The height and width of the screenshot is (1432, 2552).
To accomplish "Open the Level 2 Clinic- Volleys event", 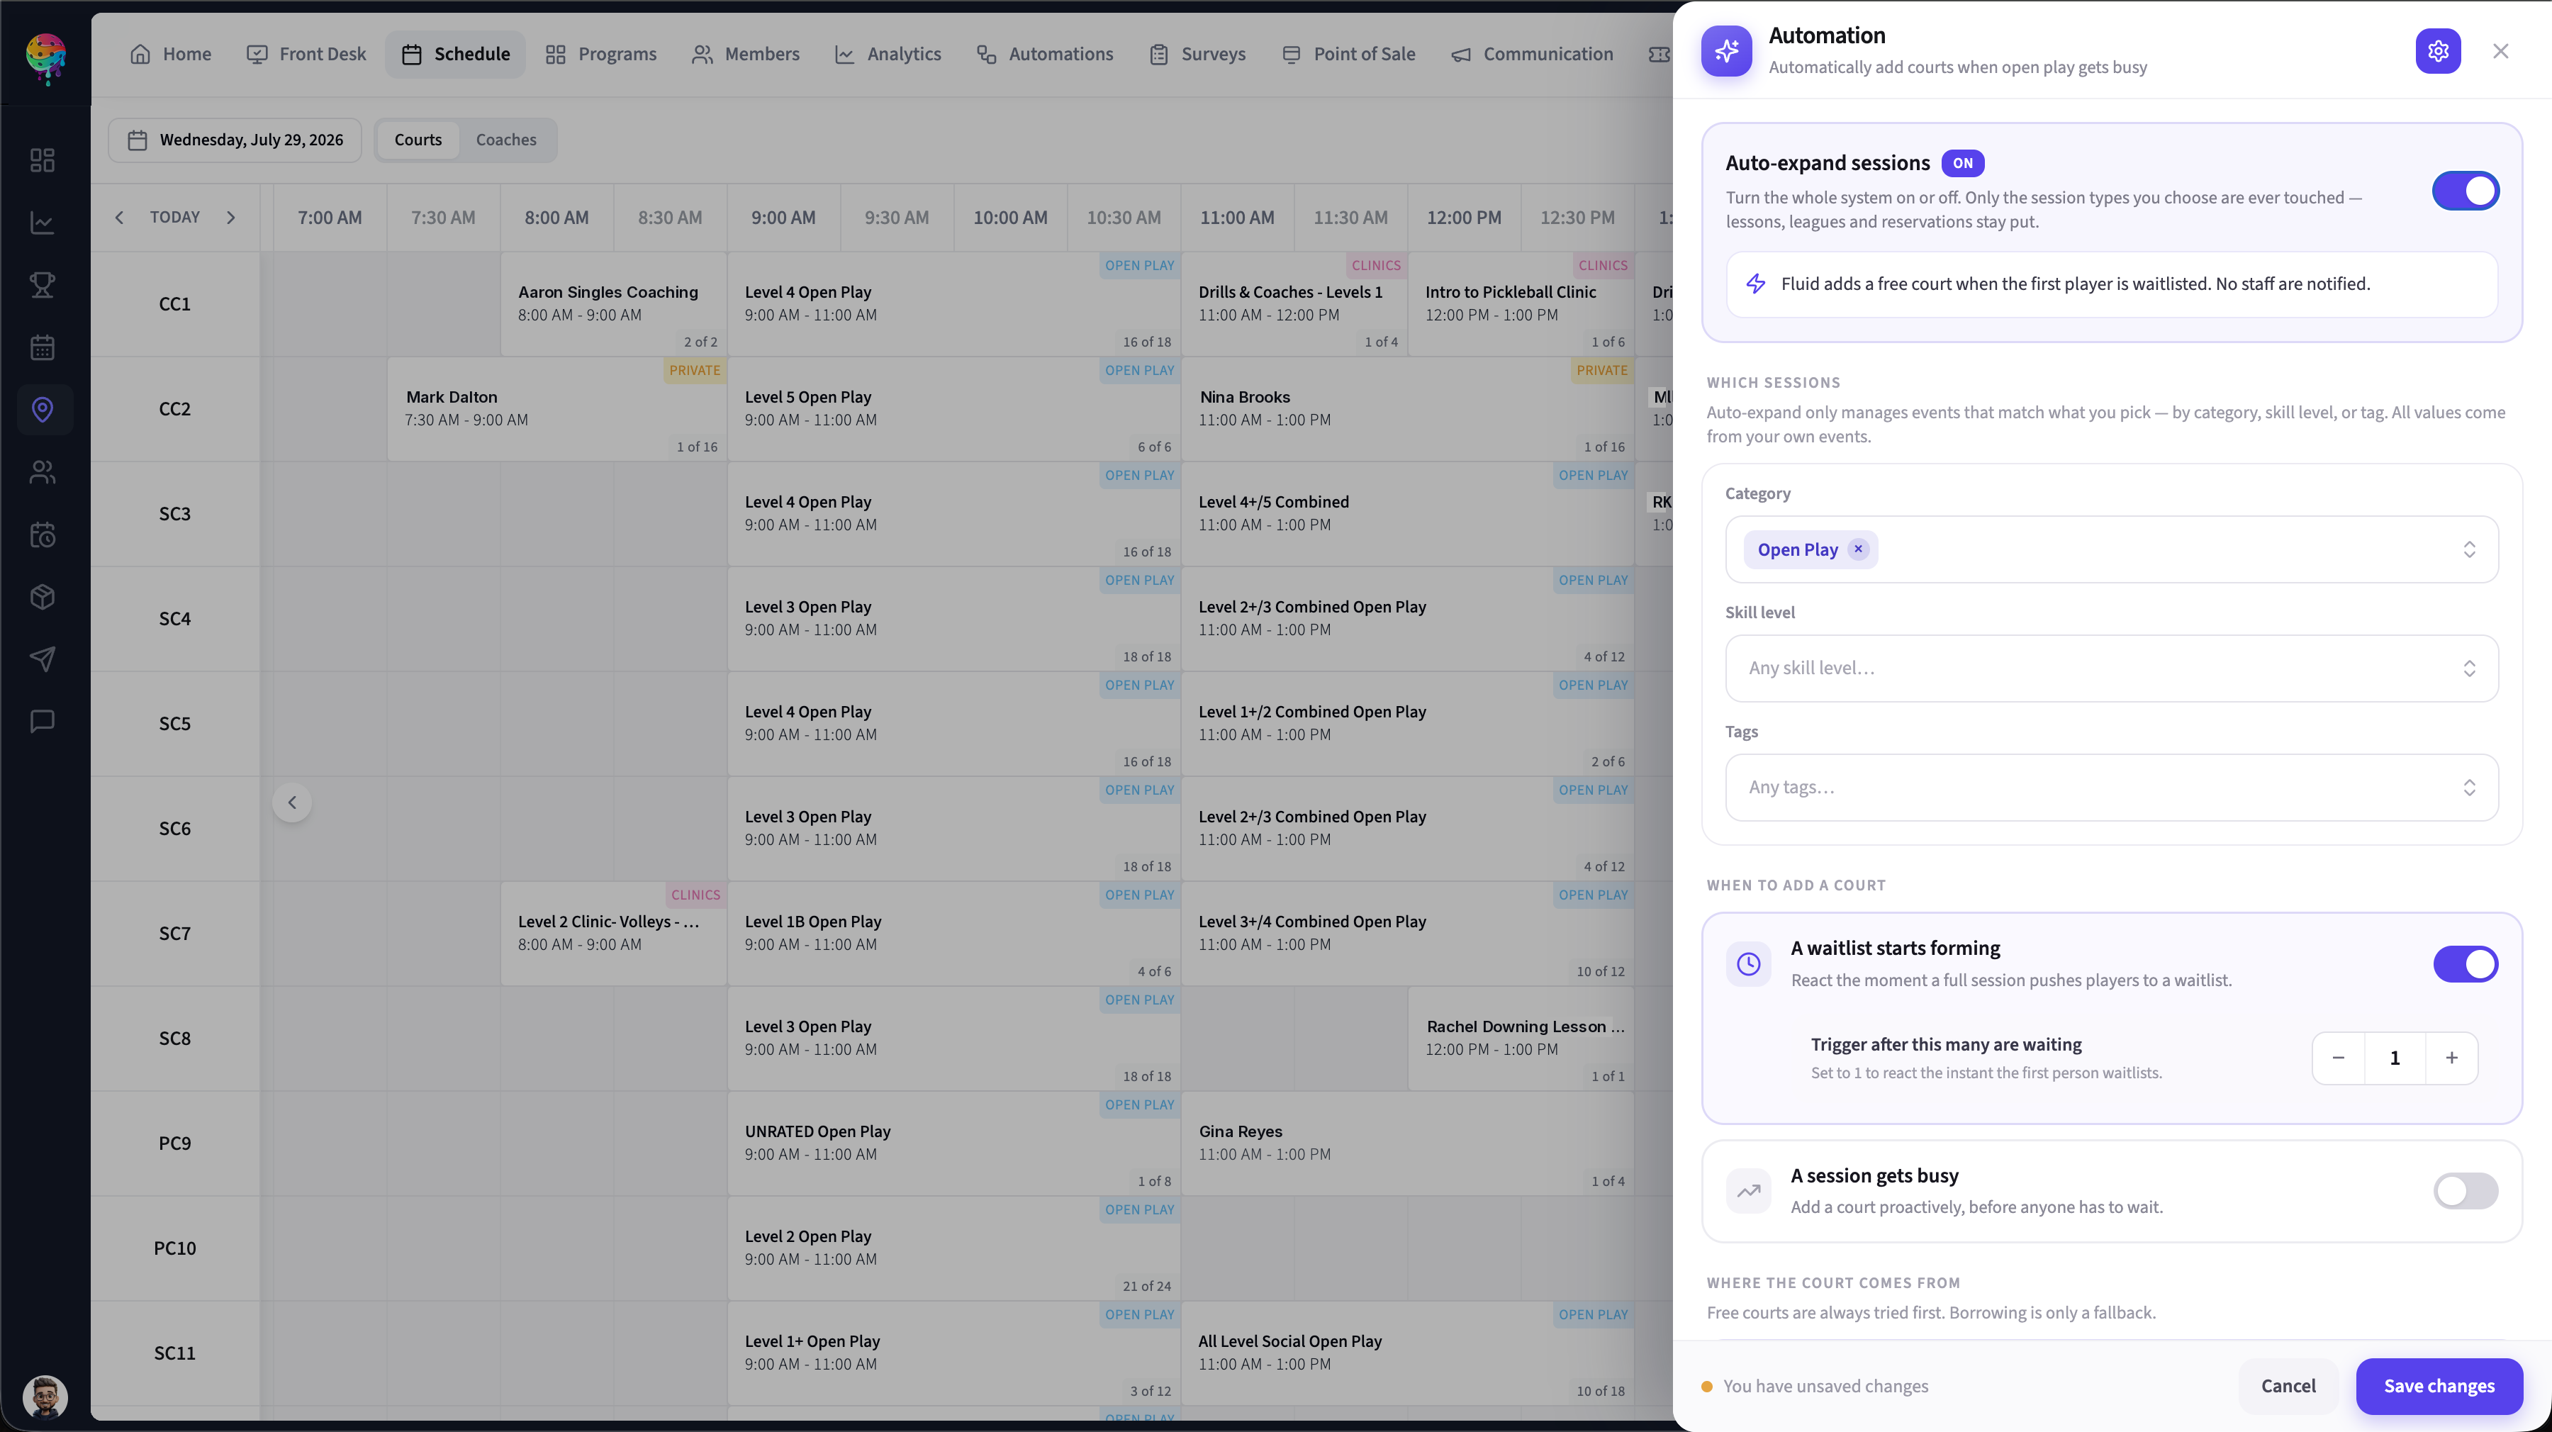I will coord(613,932).
